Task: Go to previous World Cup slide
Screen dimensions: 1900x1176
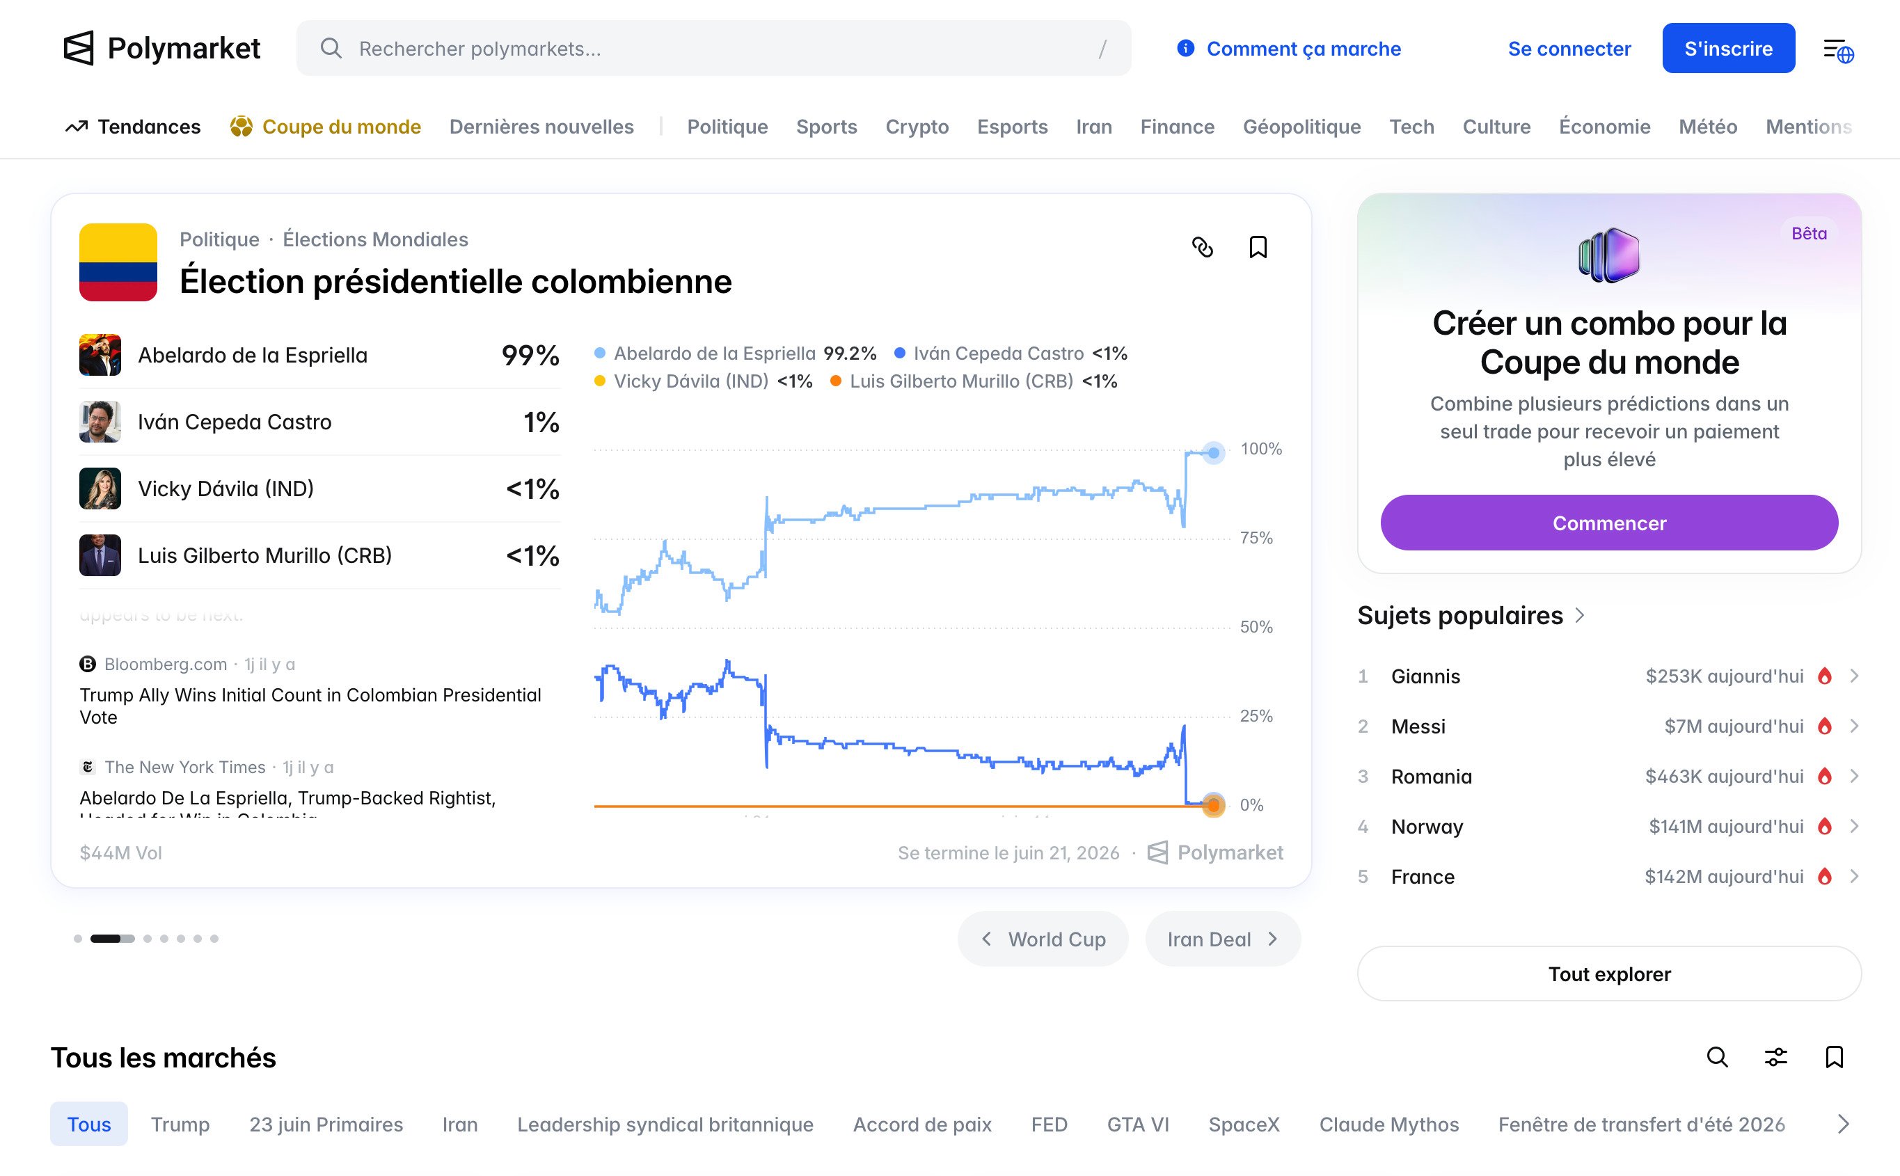Action: pyautogui.click(x=1042, y=939)
